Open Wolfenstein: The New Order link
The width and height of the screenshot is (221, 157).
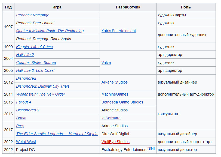(41, 94)
